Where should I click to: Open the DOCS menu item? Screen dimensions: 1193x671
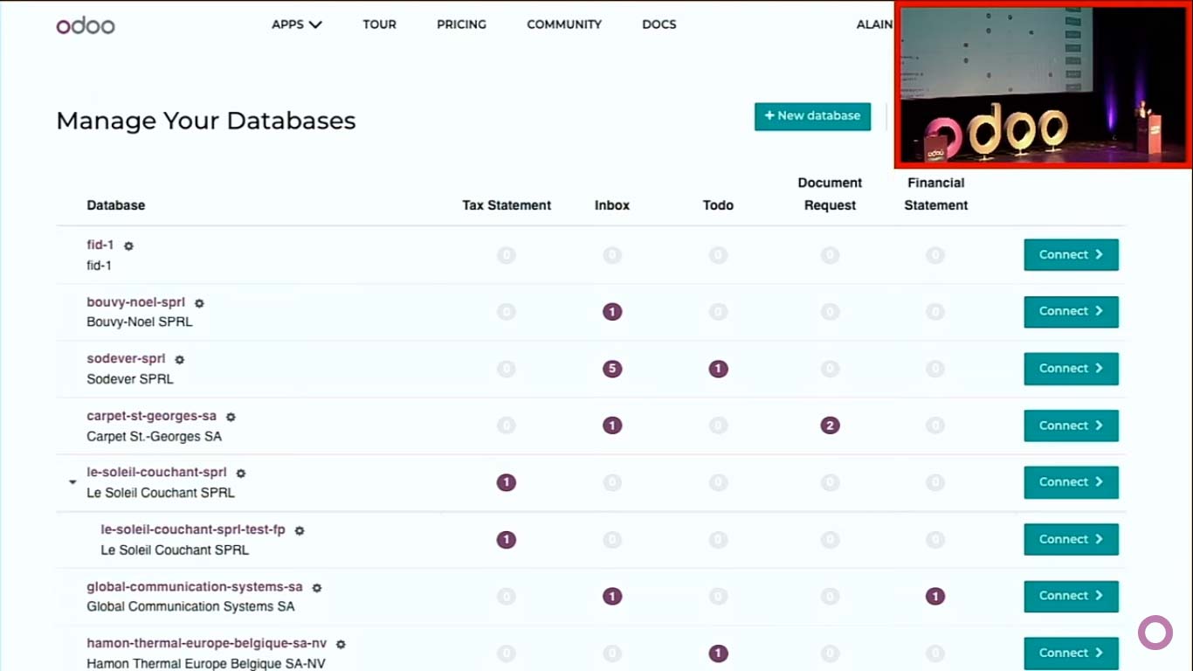(x=659, y=24)
